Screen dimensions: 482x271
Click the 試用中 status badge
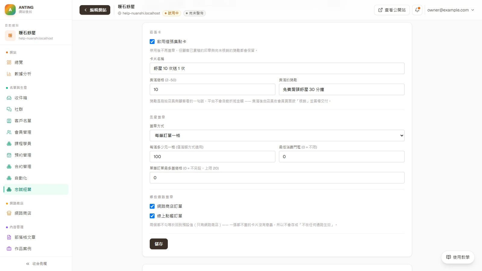click(172, 13)
